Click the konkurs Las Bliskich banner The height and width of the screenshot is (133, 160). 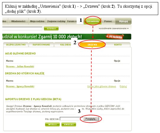[x=67, y=37]
